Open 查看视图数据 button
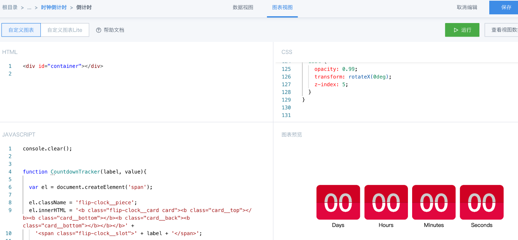The image size is (518, 240). pos(502,30)
